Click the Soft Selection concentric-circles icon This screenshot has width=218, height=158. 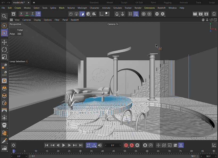[x=144, y=14]
